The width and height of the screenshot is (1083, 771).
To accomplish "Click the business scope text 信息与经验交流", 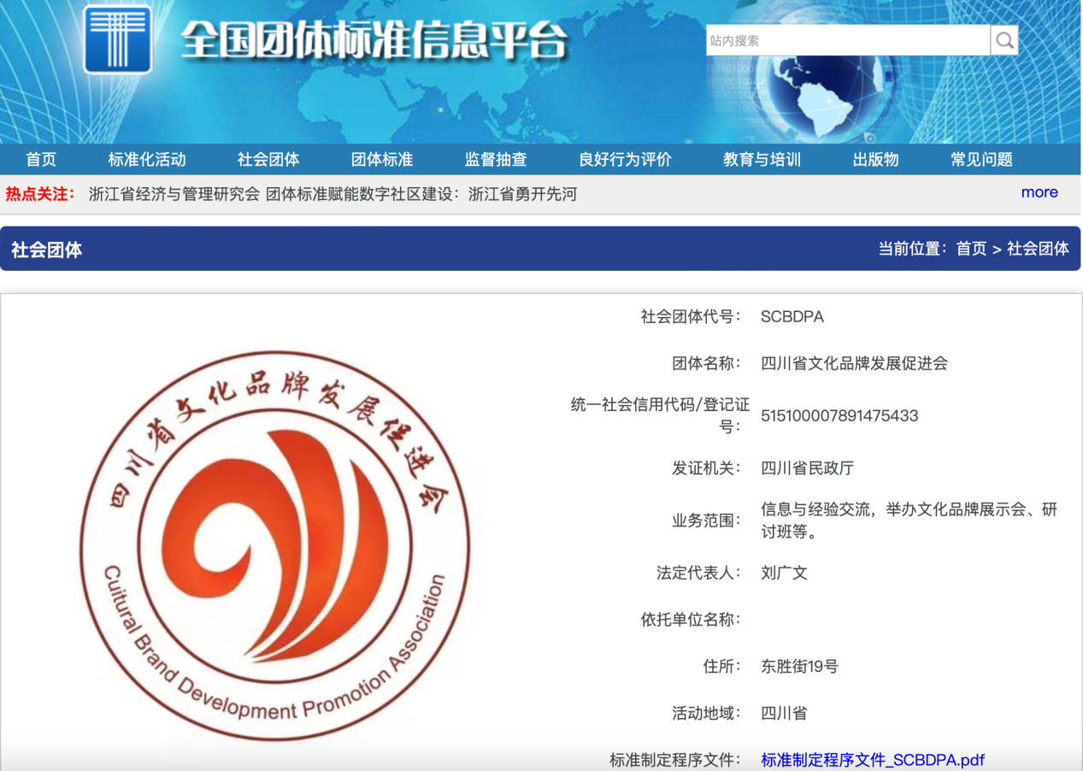I will 815,509.
